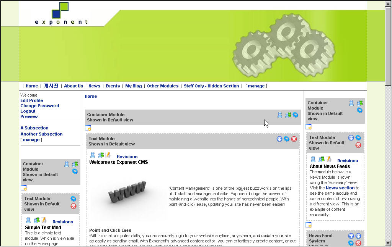The height and width of the screenshot is (247, 392).
Task: Delete the left sidebar Text Module
Action: tap(73, 206)
